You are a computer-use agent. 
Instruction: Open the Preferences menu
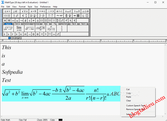[45, 7]
